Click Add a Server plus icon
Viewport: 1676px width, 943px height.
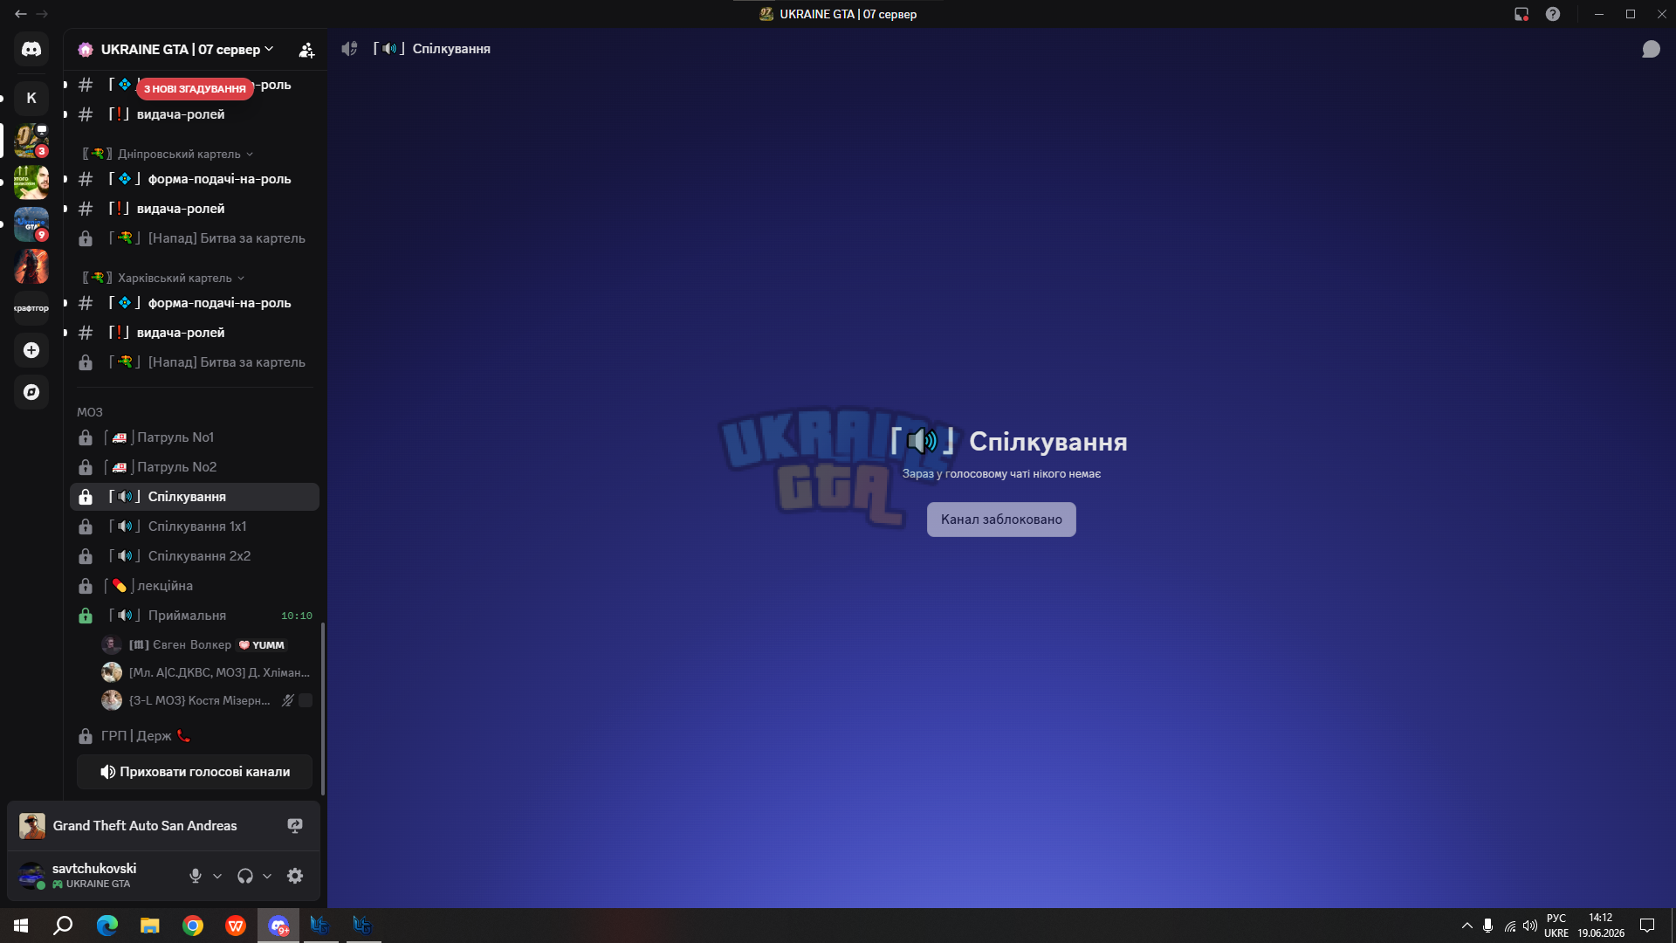point(31,350)
